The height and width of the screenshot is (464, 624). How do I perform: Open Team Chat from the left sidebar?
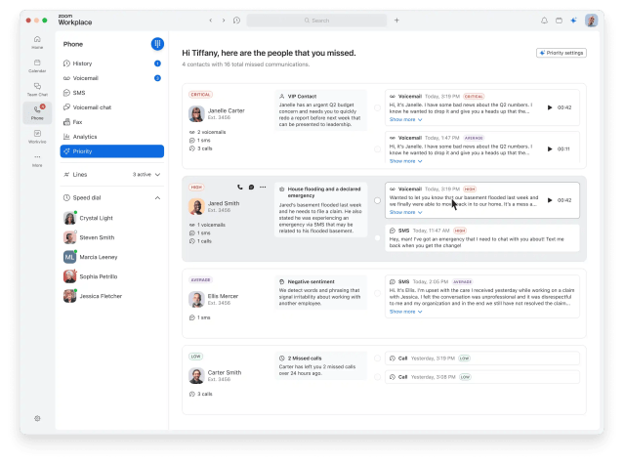tap(37, 88)
